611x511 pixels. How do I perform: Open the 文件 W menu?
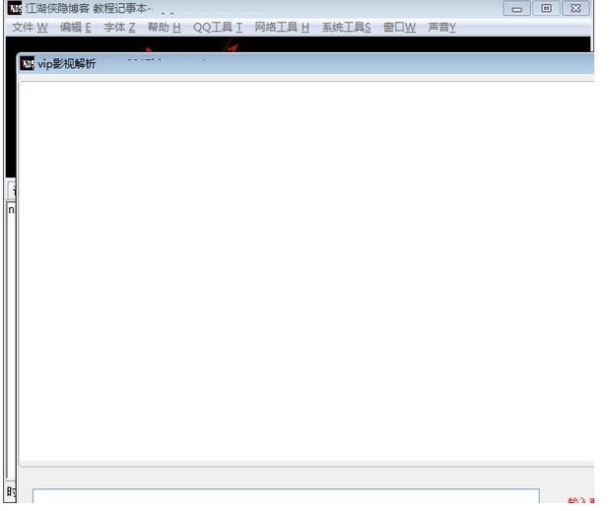coord(30,27)
